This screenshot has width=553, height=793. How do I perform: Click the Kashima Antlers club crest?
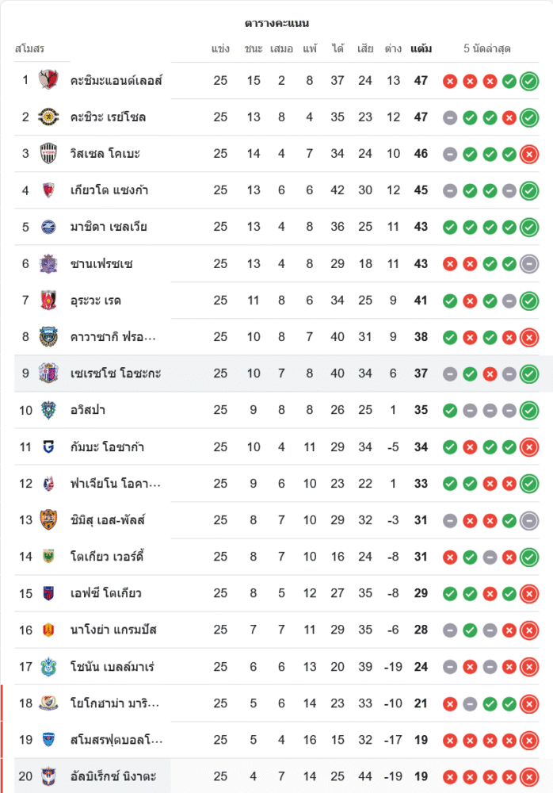[49, 80]
